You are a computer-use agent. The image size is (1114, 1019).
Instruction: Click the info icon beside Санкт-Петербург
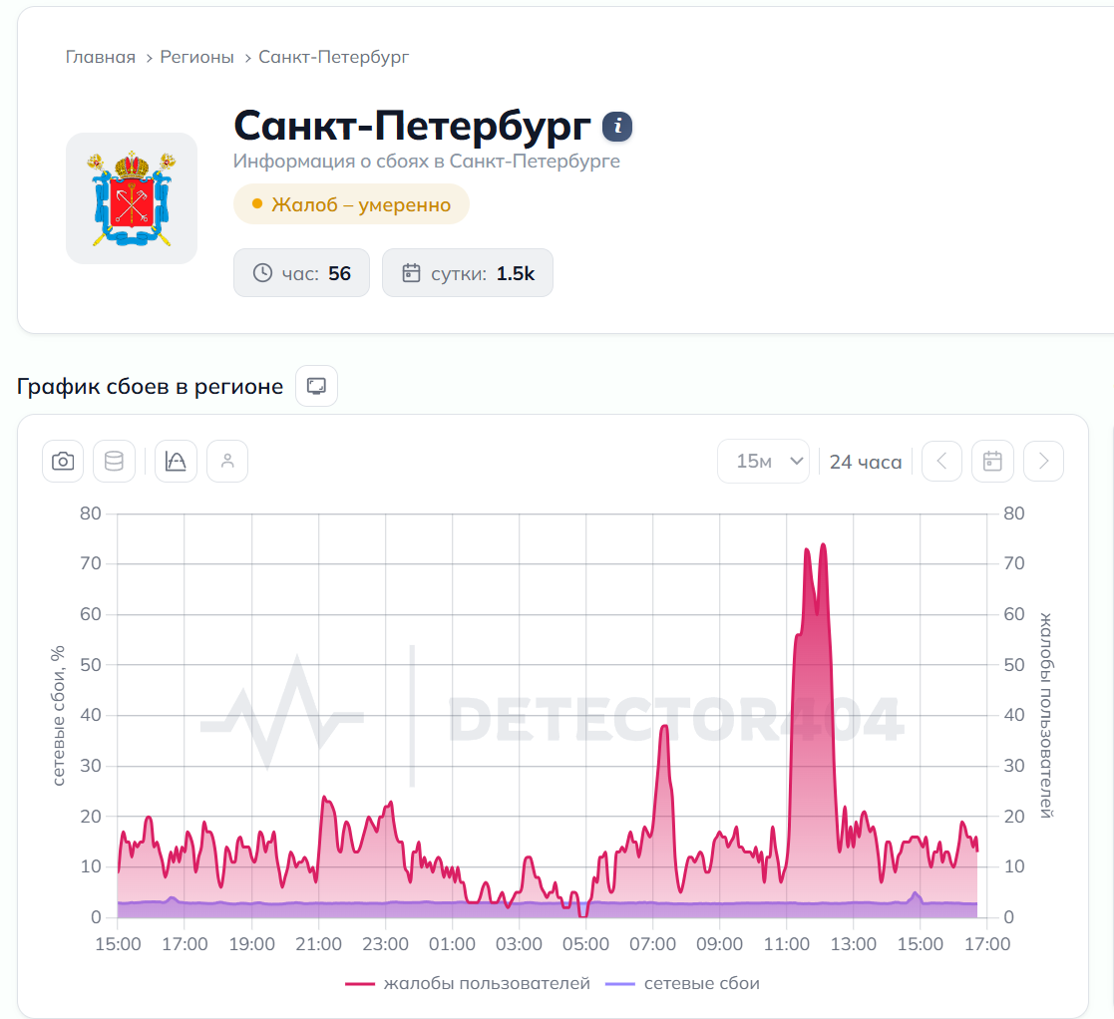617,127
